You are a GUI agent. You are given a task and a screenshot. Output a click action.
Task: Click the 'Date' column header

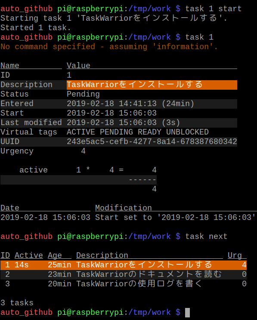point(10,208)
